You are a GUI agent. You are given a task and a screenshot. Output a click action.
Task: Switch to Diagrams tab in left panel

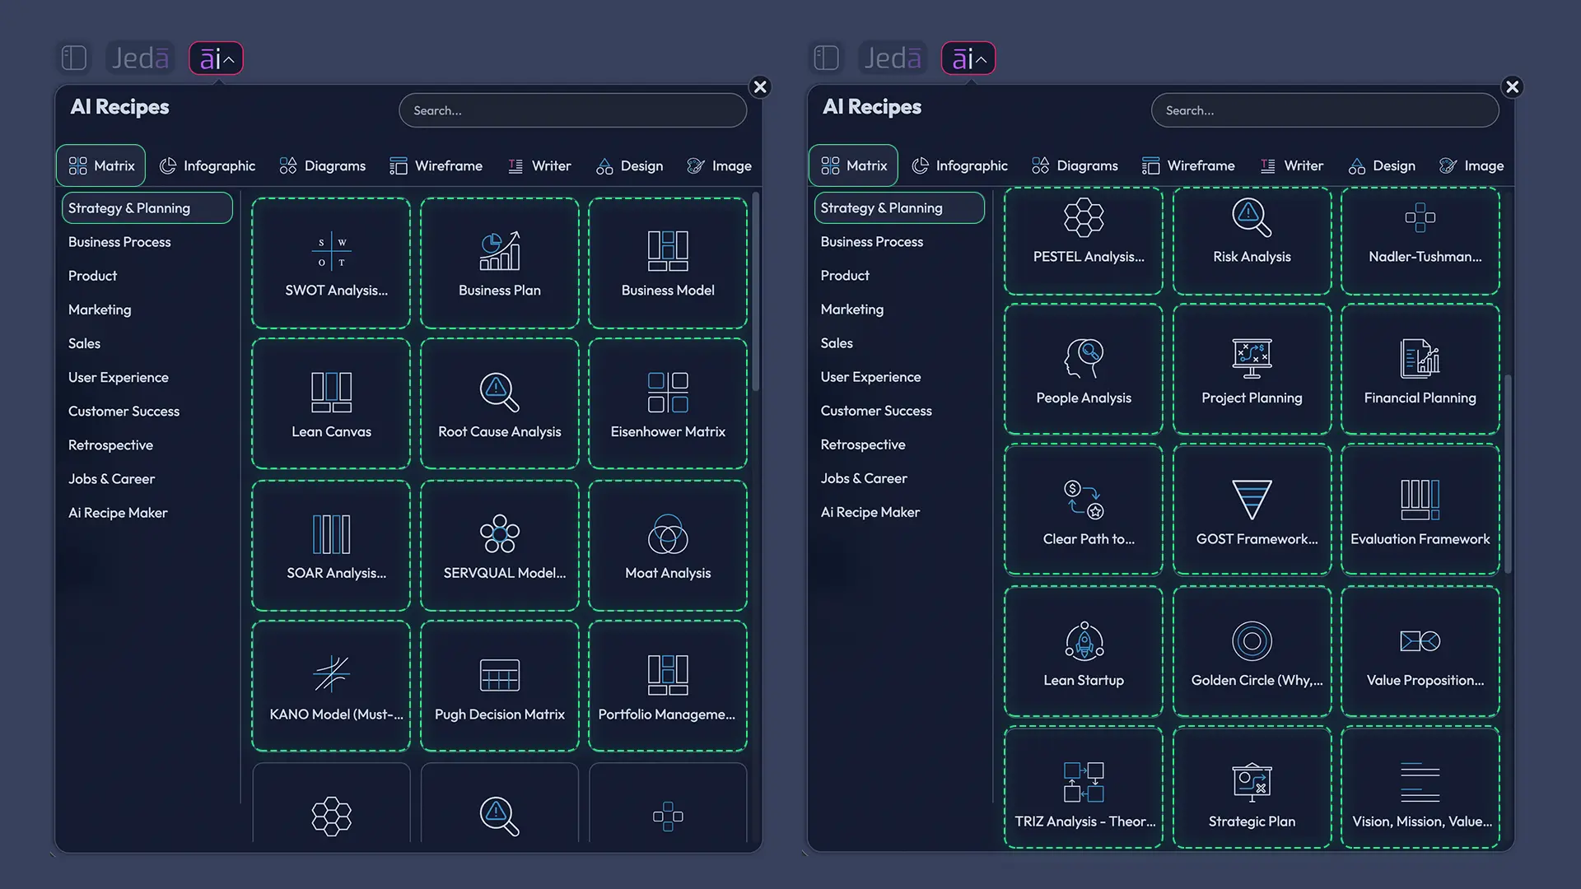323,165
